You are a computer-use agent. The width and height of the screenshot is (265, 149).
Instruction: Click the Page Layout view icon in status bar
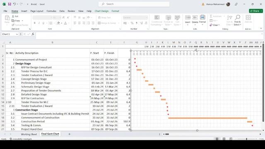[224, 139]
